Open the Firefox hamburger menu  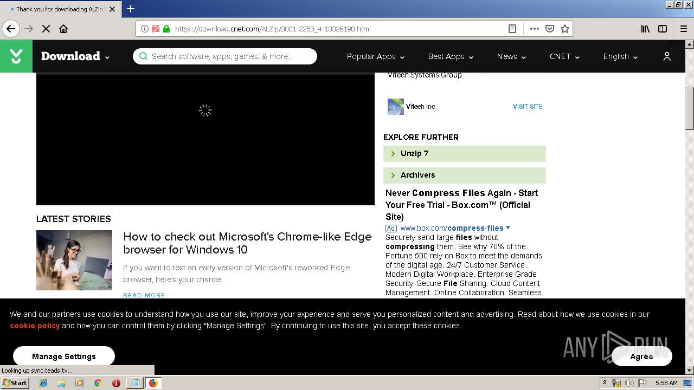(684, 29)
